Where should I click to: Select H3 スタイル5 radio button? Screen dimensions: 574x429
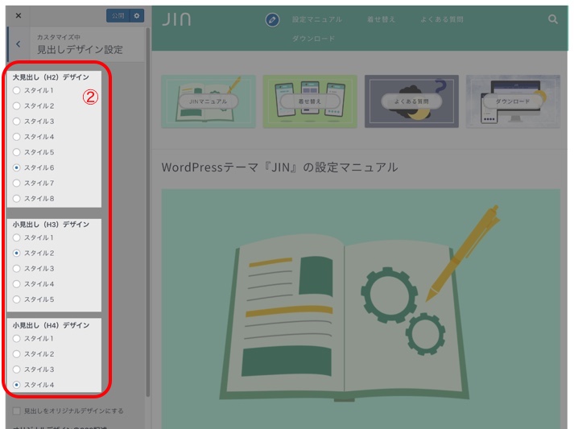pos(16,299)
